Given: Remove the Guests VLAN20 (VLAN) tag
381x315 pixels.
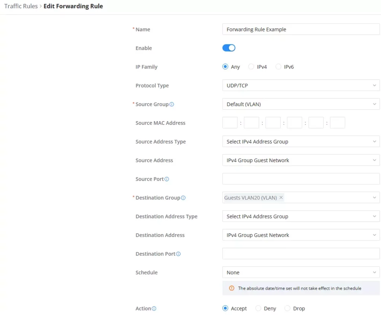Looking at the screenshot, I should pos(281,198).
